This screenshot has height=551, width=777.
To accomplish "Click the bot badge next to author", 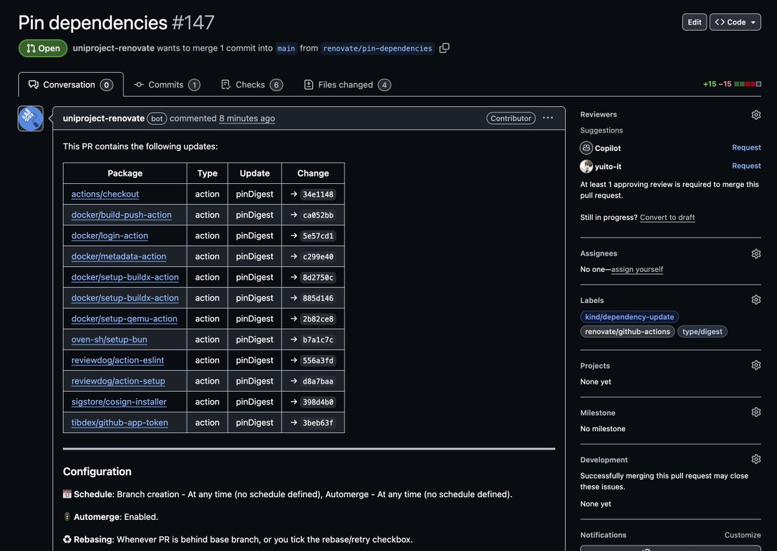I will coord(157,118).
